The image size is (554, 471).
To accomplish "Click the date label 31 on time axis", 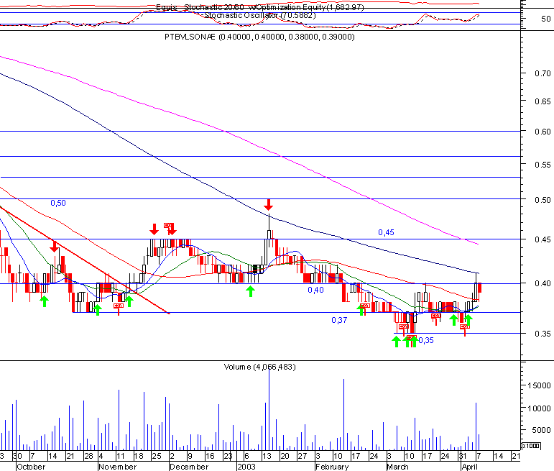I will [x=463, y=456].
